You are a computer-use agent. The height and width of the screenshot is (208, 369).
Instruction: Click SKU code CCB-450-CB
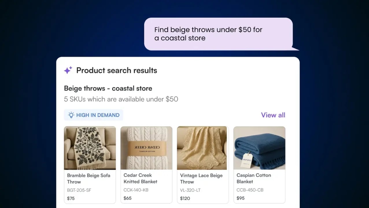click(250, 190)
